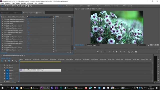
Task: Select the Rolling Edit tool
Action: [x=13, y=6]
